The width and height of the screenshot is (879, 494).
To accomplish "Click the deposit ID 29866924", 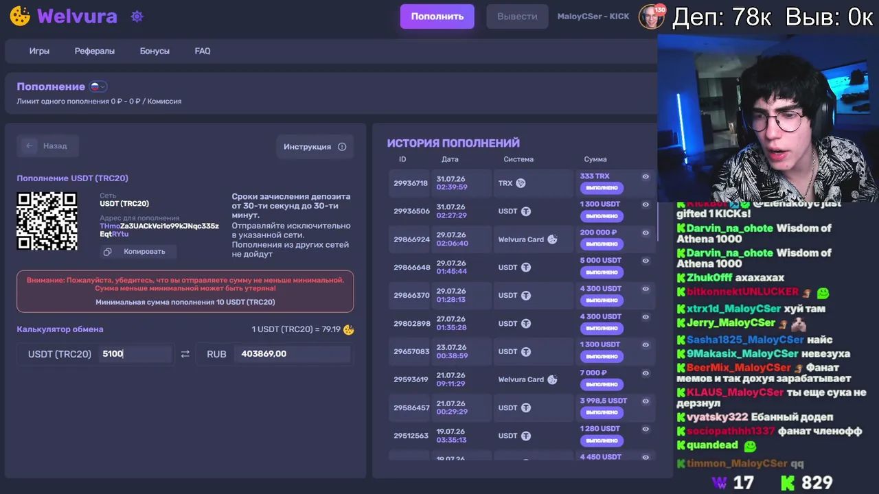I will 411,239.
